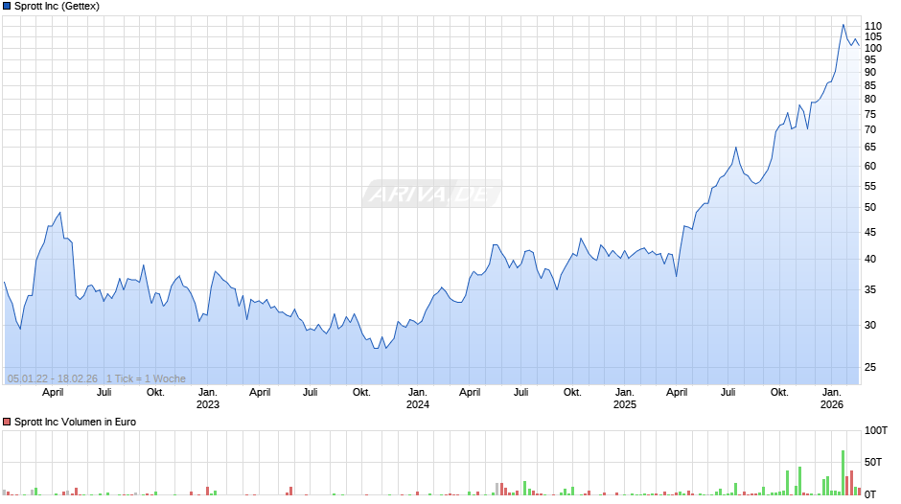Select the 'Sprott Inc (Gettex)' chart title
The width and height of the screenshot is (901, 504).
click(x=57, y=7)
